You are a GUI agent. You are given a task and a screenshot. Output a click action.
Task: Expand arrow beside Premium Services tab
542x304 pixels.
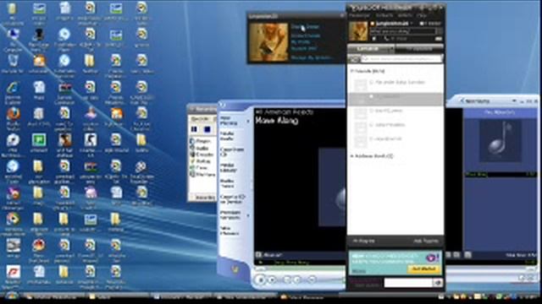pos(248,216)
